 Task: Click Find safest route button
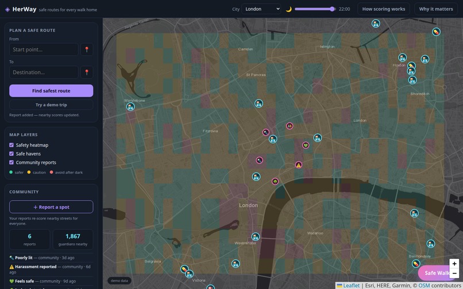[x=51, y=91]
